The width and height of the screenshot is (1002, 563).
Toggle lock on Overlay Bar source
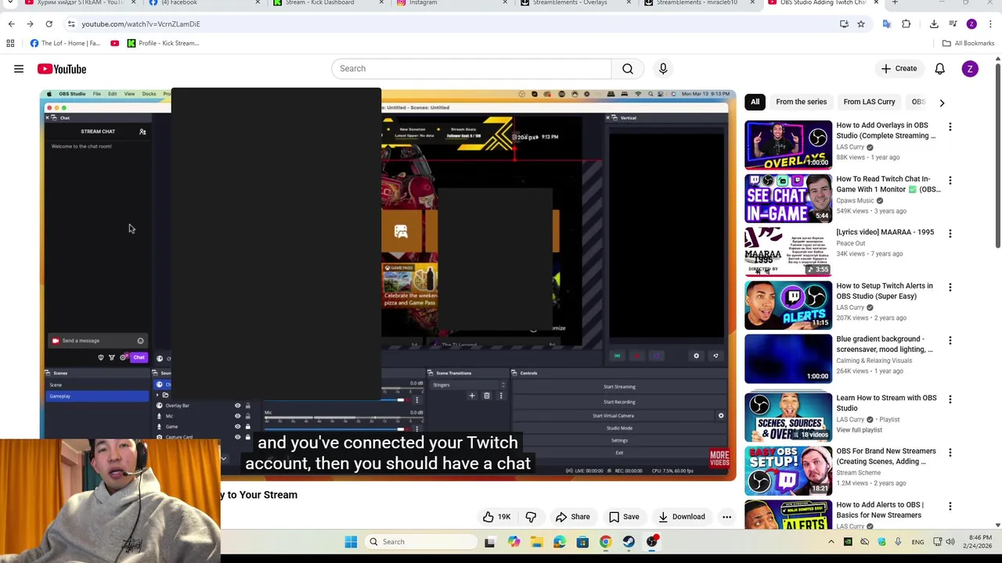(248, 405)
